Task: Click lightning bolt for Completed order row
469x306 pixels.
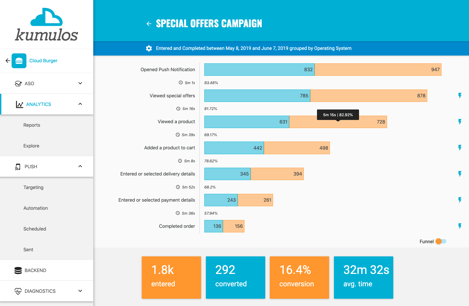Action: tap(460, 226)
